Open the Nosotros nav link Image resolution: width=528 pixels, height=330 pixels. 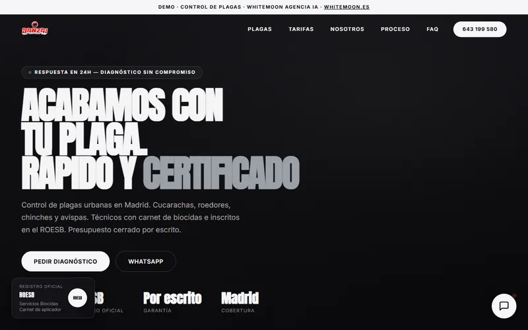(347, 29)
